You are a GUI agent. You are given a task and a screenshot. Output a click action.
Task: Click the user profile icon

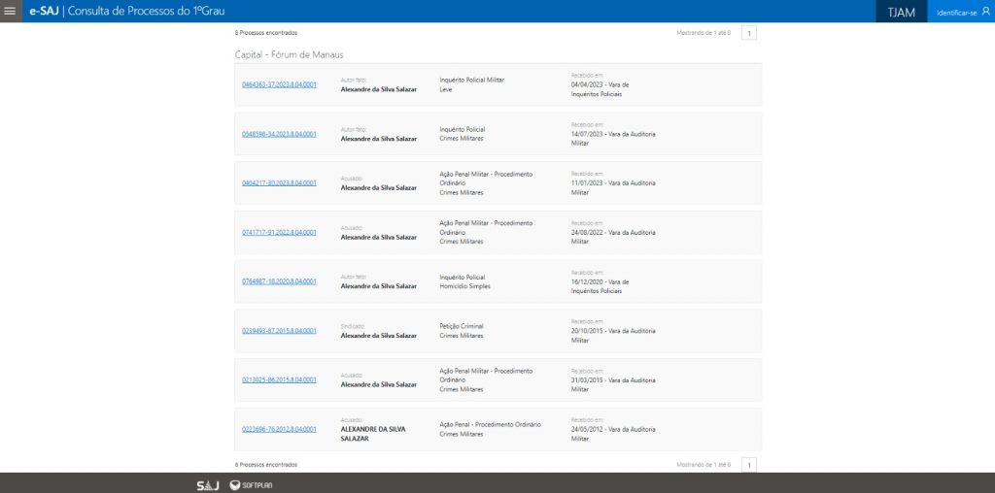[986, 12]
